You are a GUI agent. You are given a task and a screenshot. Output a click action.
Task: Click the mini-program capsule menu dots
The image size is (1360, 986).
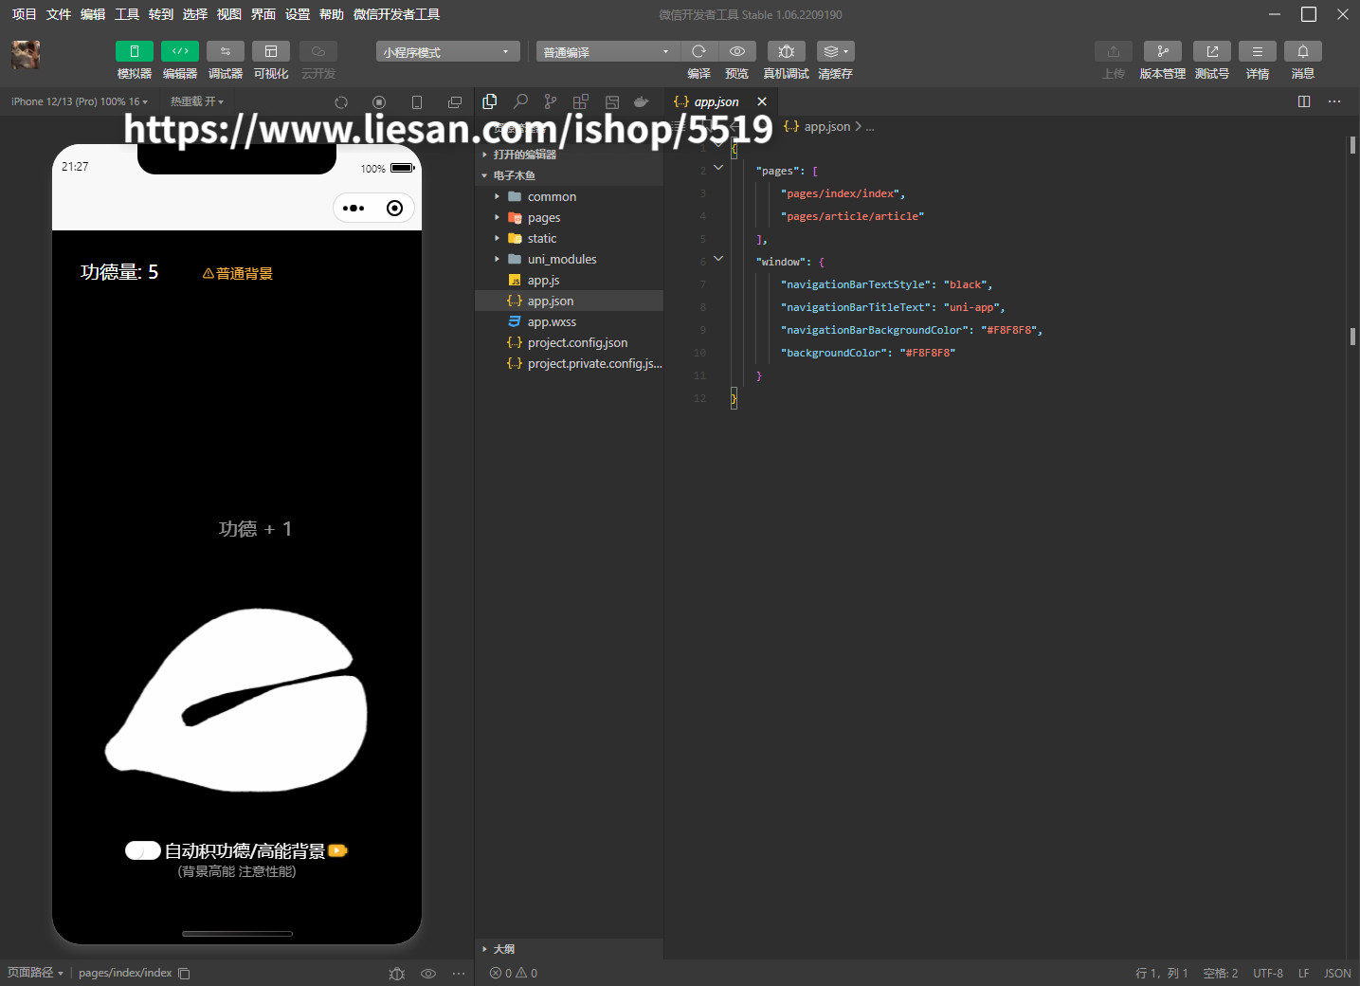pyautogui.click(x=354, y=209)
